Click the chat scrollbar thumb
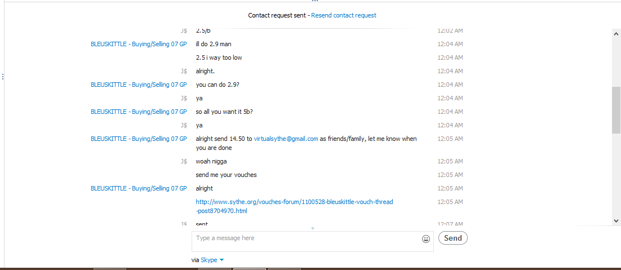621x270 pixels. (616, 110)
